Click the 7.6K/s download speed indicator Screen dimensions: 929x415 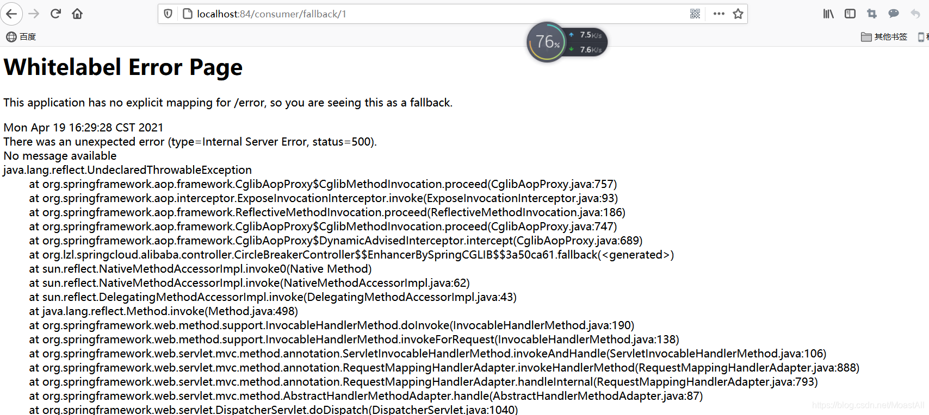click(586, 49)
